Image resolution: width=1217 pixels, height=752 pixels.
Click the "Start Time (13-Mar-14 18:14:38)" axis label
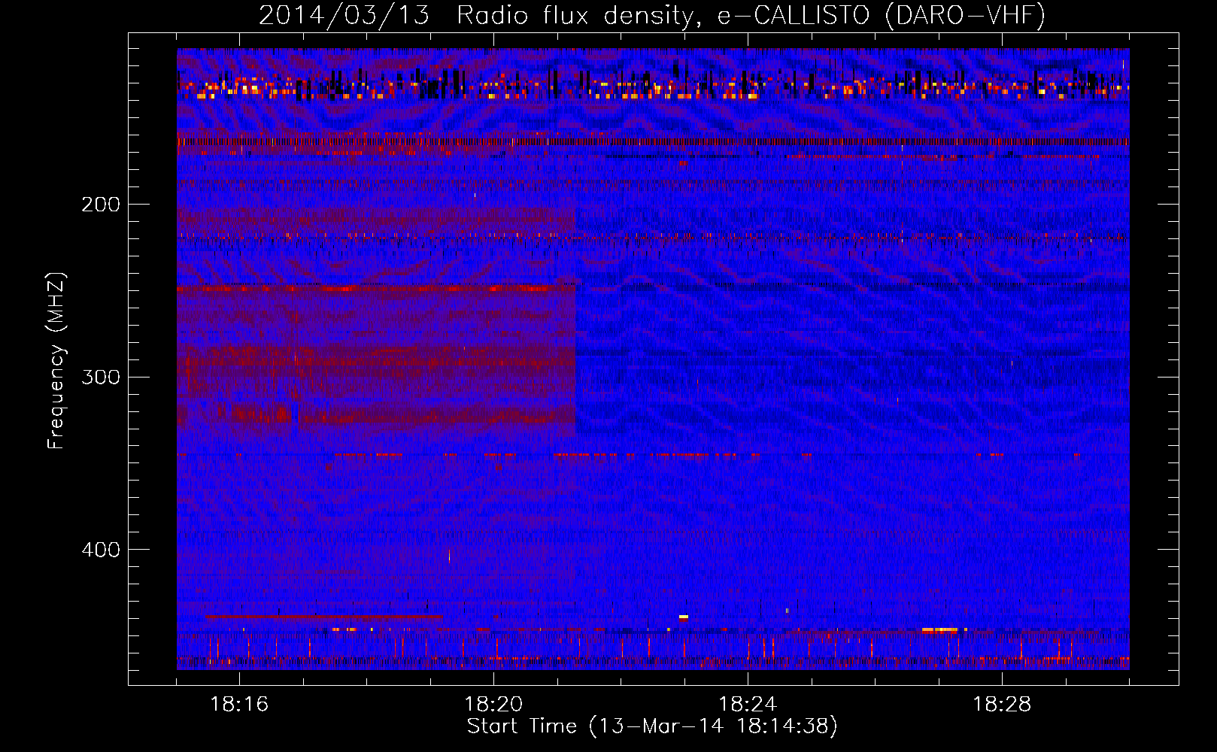coord(652,726)
